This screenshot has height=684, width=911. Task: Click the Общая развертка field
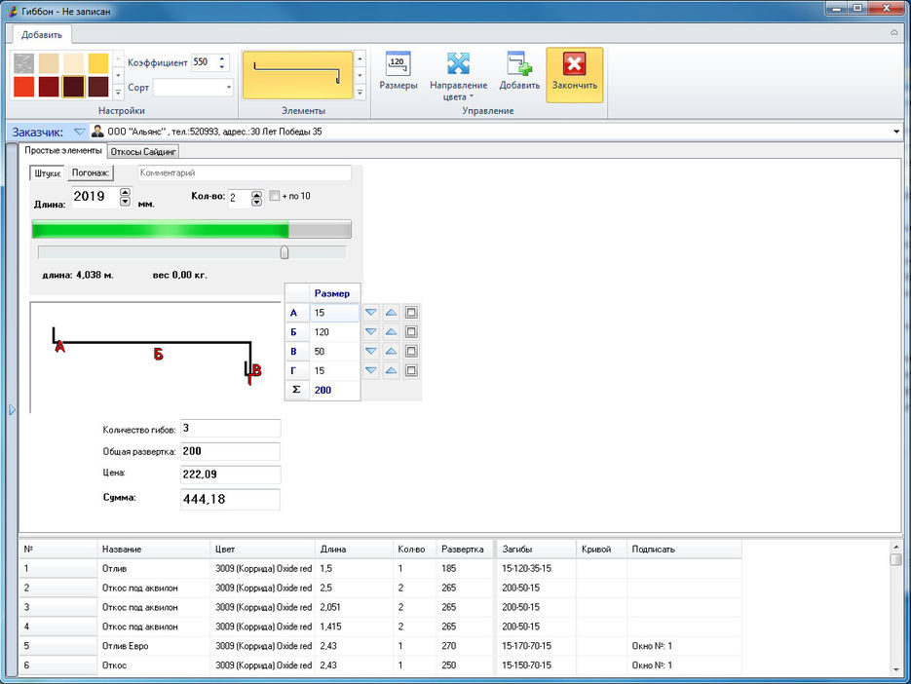click(x=230, y=451)
